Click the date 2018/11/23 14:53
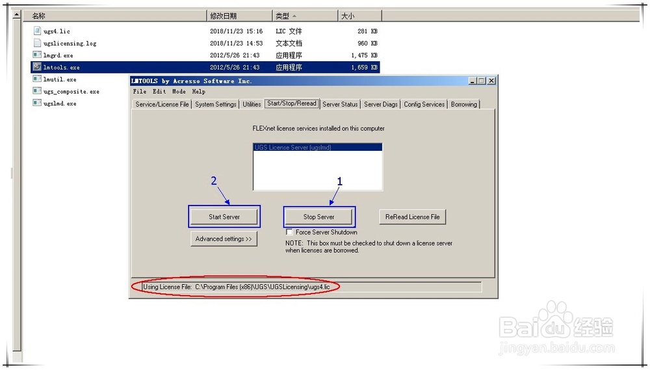This screenshot has width=650, height=370. (237, 43)
